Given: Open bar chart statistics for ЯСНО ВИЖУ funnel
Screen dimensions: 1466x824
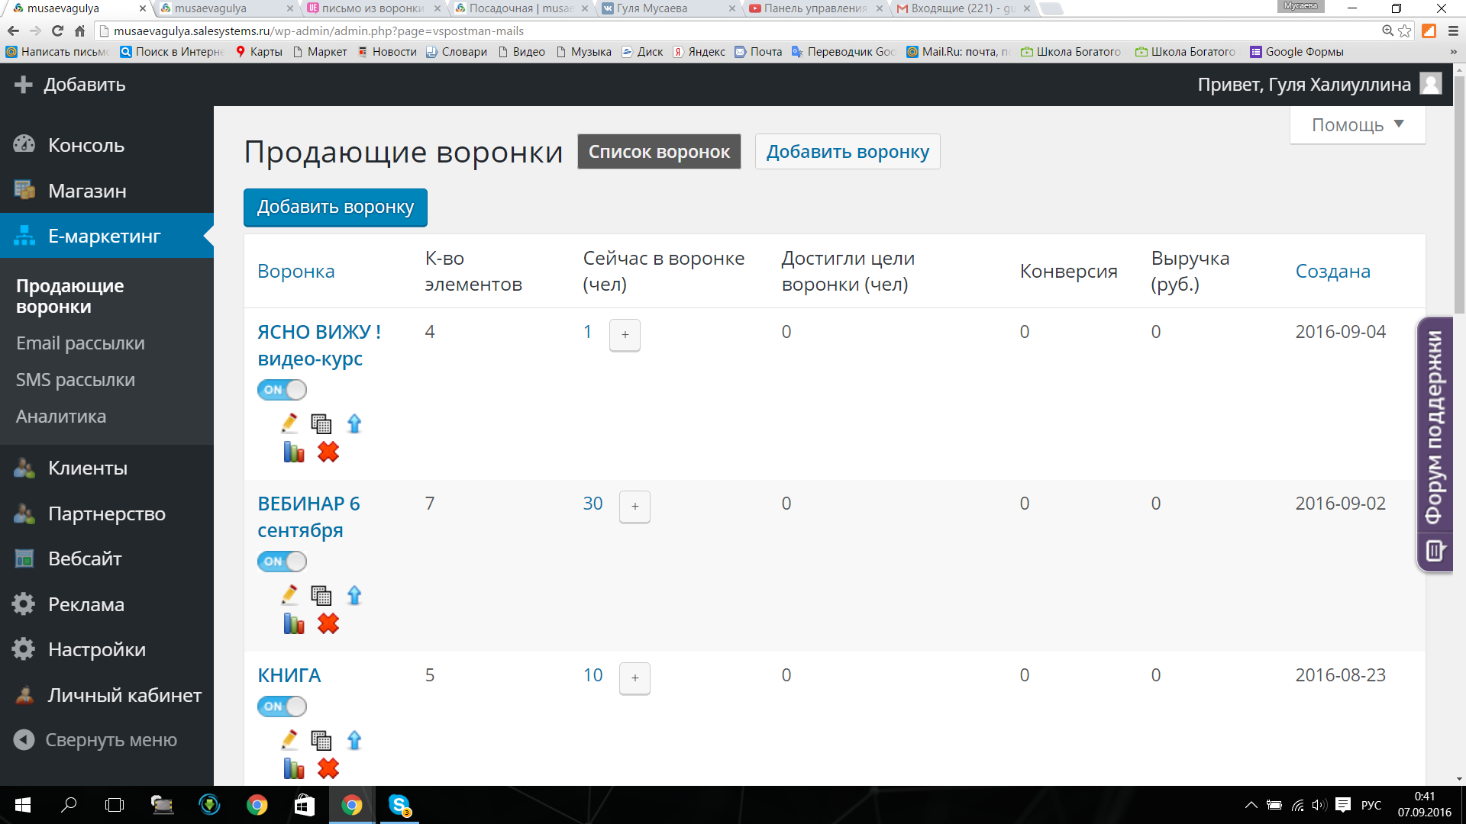Looking at the screenshot, I should (293, 452).
